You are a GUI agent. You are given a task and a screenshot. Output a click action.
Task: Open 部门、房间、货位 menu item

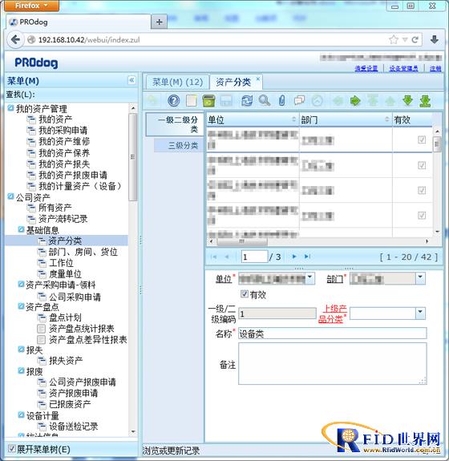83,252
